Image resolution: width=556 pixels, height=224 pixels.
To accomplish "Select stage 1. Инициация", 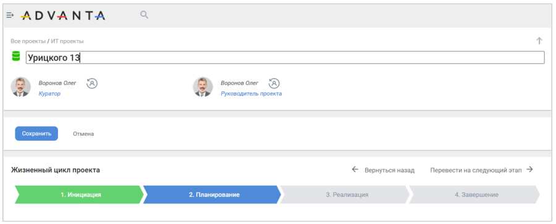I will [79, 194].
